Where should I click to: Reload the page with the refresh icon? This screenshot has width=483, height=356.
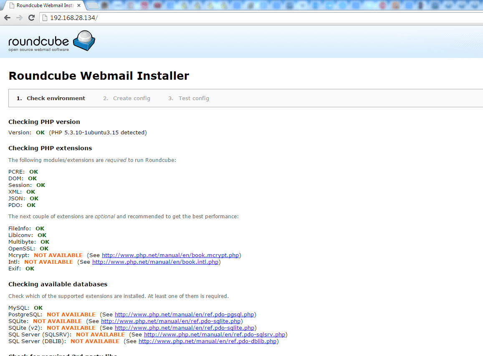click(31, 18)
